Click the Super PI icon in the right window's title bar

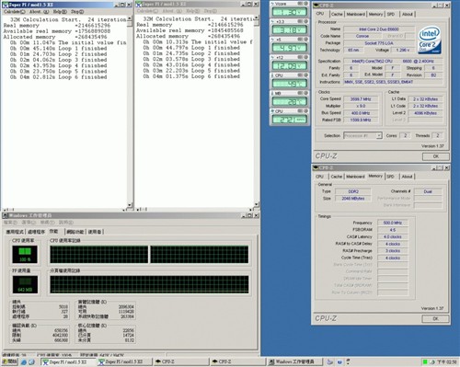138,5
